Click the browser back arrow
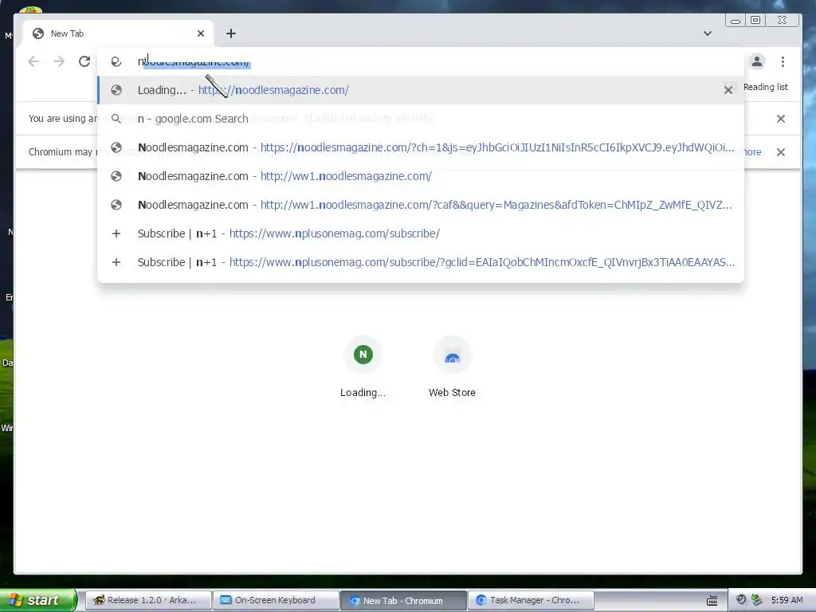The width and height of the screenshot is (816, 612). click(33, 61)
